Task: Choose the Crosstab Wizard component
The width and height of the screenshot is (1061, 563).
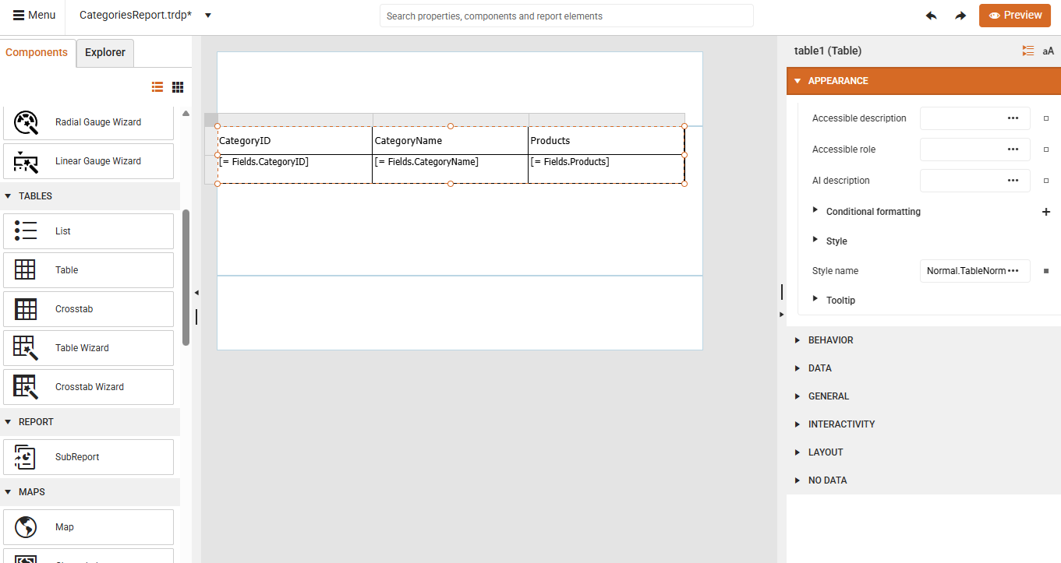Action: coord(88,387)
